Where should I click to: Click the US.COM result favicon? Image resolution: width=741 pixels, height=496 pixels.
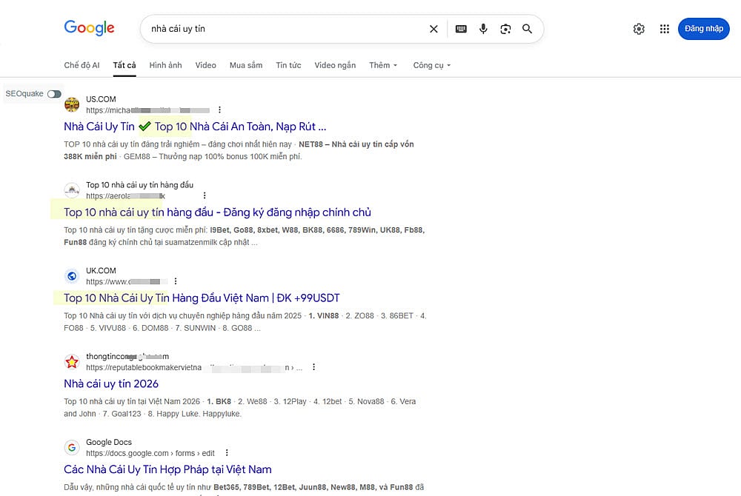pos(72,104)
